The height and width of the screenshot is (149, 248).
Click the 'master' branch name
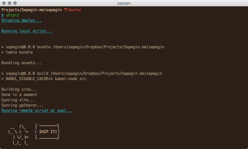pos(75,10)
